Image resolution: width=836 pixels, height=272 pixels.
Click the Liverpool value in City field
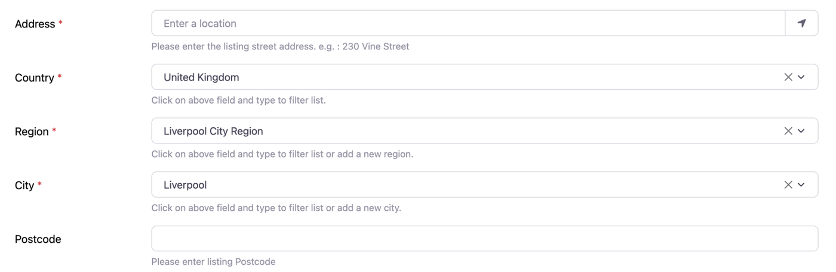[x=185, y=185]
